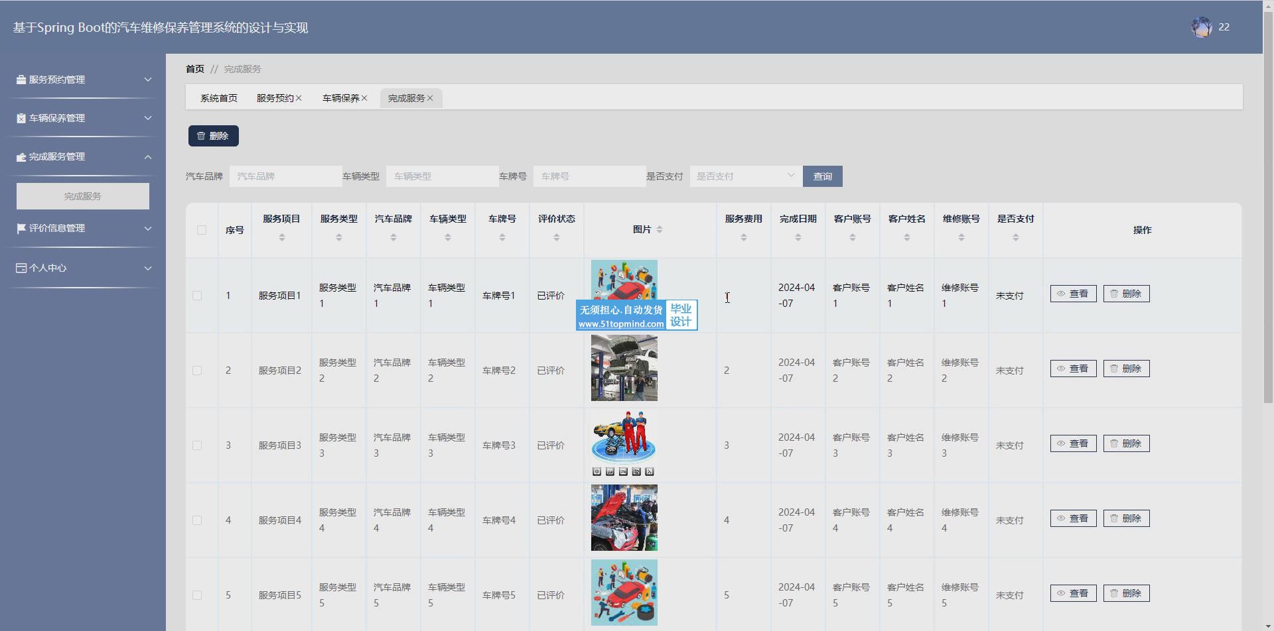1274x631 pixels.
Task: Check the row for 服务项目3
Action: pyautogui.click(x=197, y=445)
